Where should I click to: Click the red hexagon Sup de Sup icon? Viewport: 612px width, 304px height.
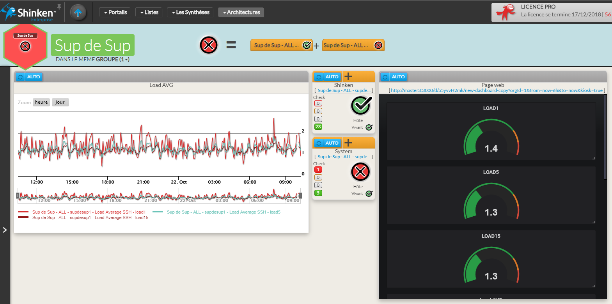coord(25,46)
